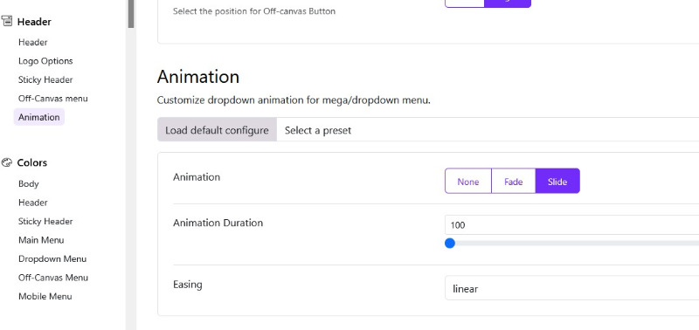699x330 pixels.
Task: Open Sticky Header under Header section
Action: [45, 79]
